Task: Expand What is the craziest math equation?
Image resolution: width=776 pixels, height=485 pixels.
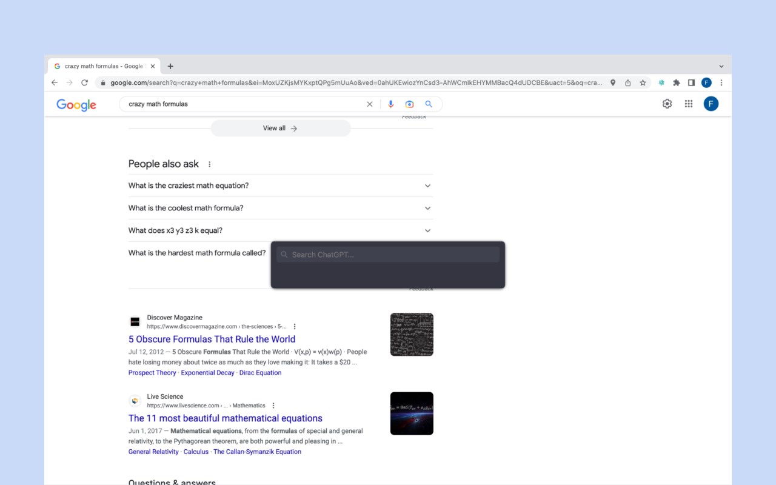Action: pos(281,186)
